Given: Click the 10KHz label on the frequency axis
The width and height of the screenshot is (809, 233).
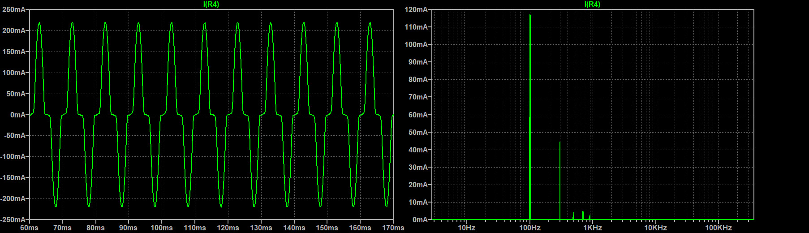Looking at the screenshot, I should [x=656, y=228].
